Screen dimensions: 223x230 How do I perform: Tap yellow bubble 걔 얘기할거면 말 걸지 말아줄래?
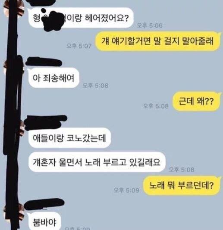[158, 41]
